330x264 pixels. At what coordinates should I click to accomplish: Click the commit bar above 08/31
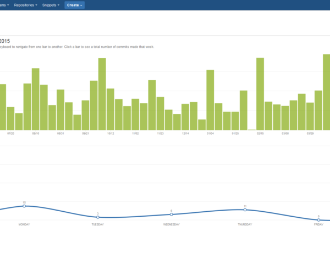[x=61, y=109]
